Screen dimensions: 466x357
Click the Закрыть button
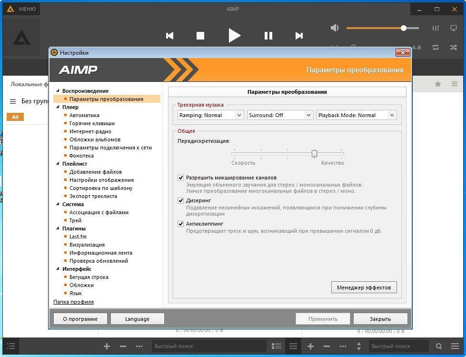[380, 319]
